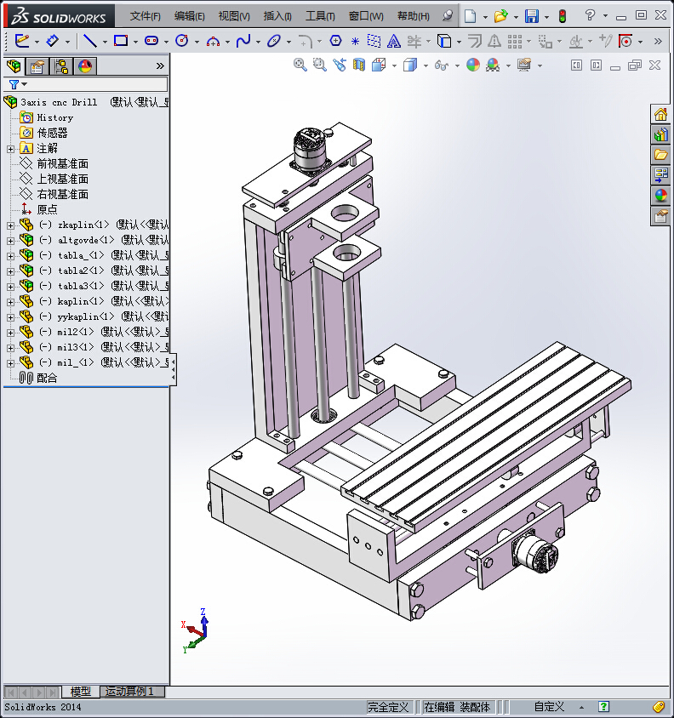
Task: Open Section View tool
Action: 359,65
